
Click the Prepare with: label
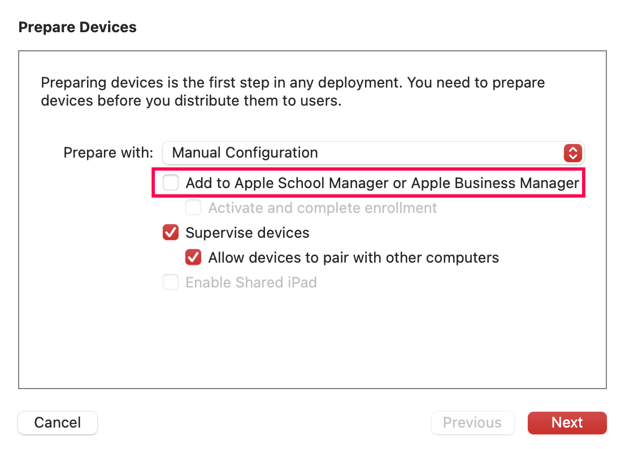[108, 152]
